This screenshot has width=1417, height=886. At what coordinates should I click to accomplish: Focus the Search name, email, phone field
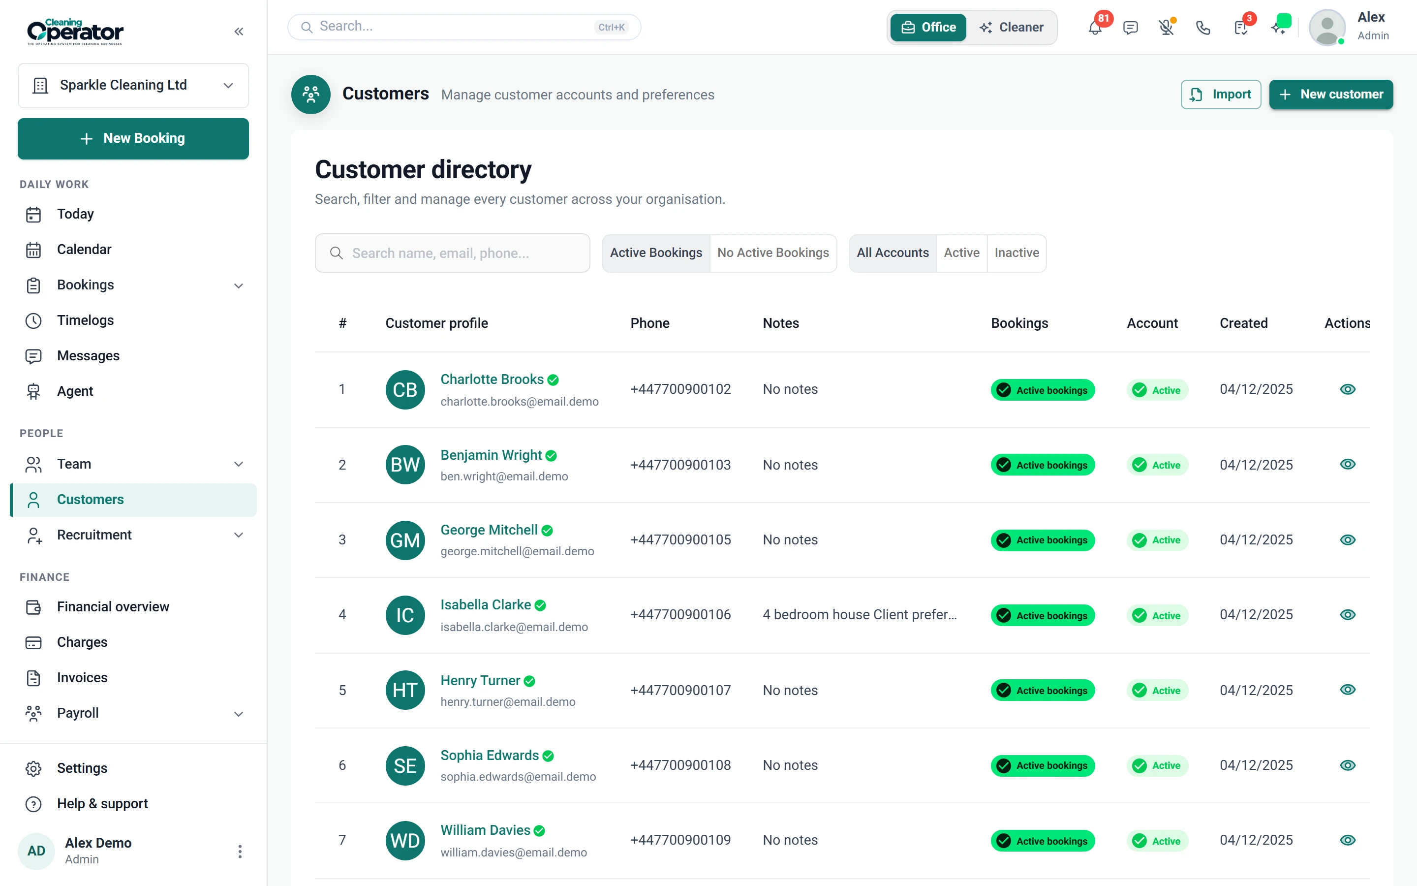click(453, 253)
